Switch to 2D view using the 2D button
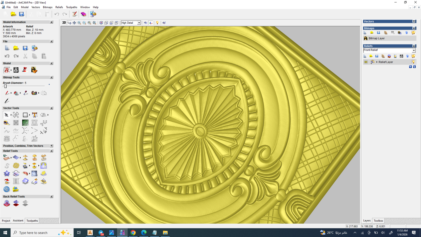 click(64, 23)
